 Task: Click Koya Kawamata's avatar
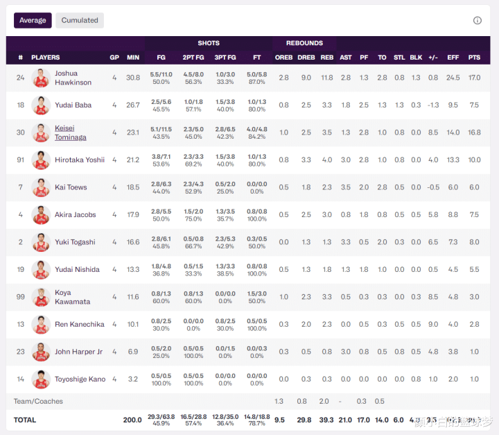point(41,298)
